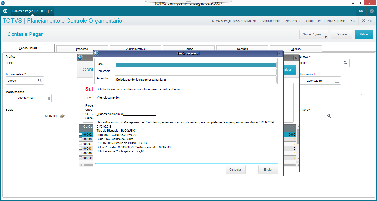
Task: Click Enviar to send the email
Action: pos(268,170)
